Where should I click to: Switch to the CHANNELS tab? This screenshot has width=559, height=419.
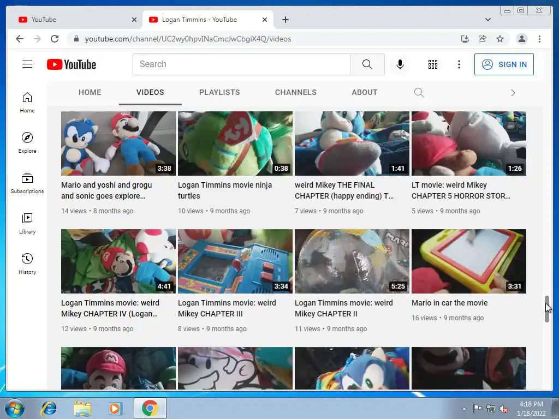pyautogui.click(x=295, y=92)
